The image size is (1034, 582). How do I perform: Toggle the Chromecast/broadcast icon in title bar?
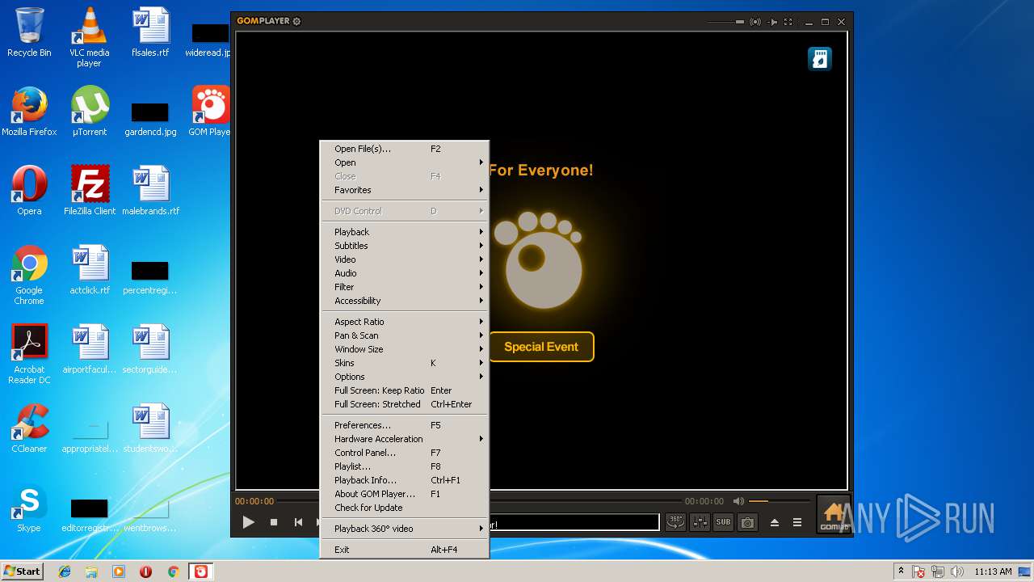(x=755, y=22)
